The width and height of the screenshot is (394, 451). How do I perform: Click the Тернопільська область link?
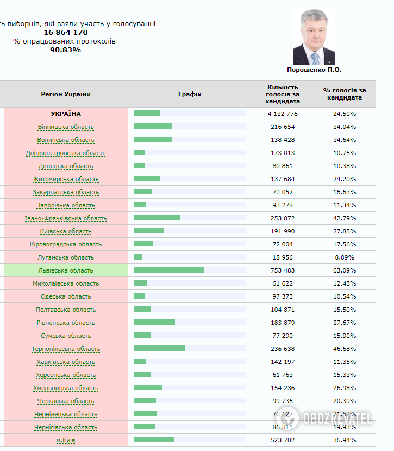[x=66, y=349]
